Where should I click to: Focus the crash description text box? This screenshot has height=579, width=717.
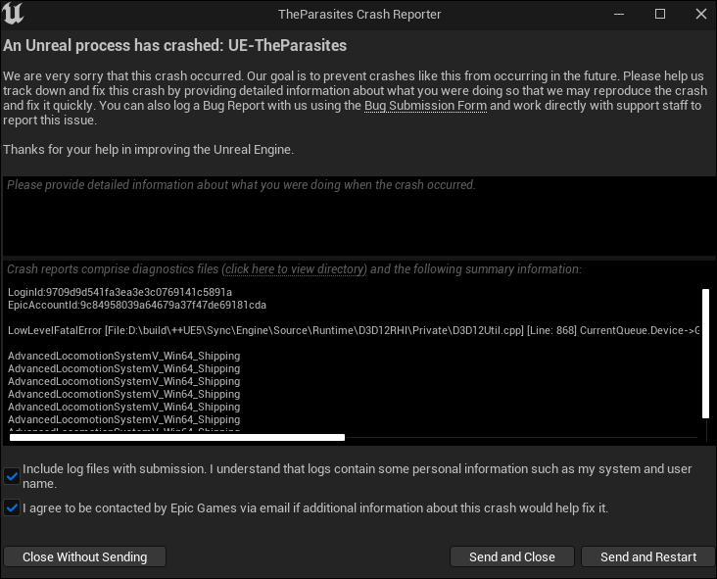(358, 216)
